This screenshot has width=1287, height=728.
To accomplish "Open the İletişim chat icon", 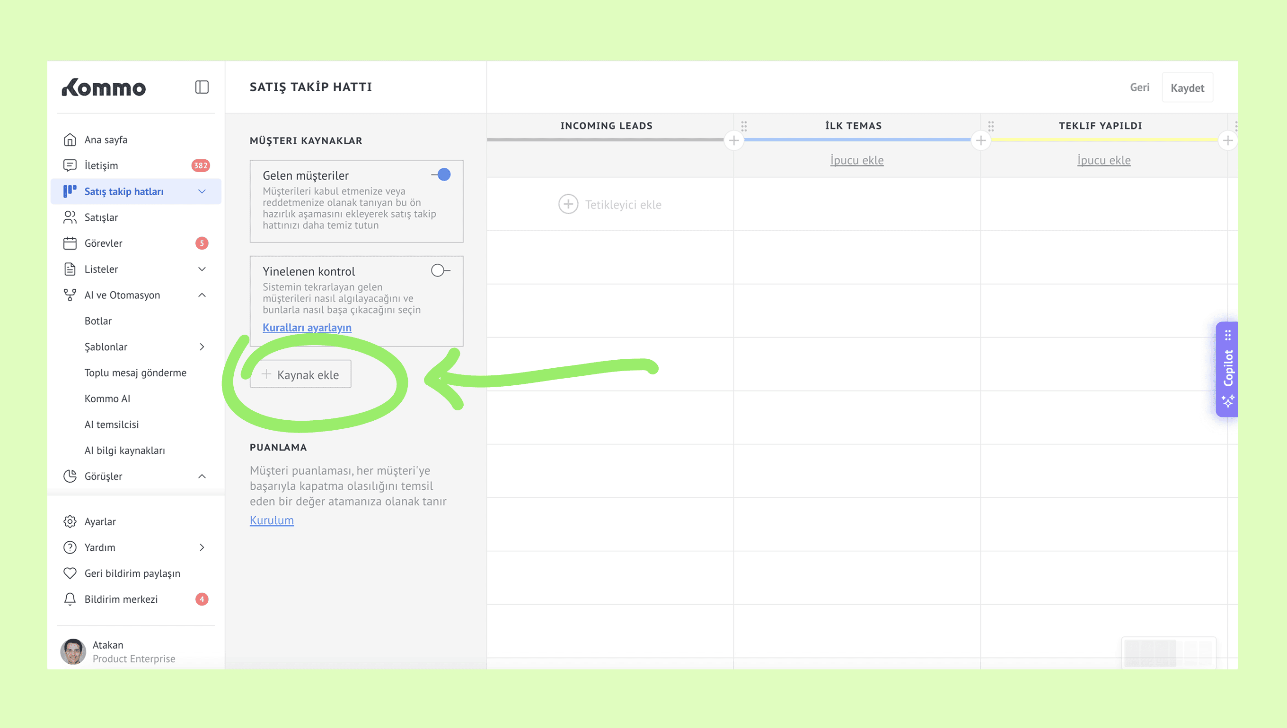I will [70, 165].
